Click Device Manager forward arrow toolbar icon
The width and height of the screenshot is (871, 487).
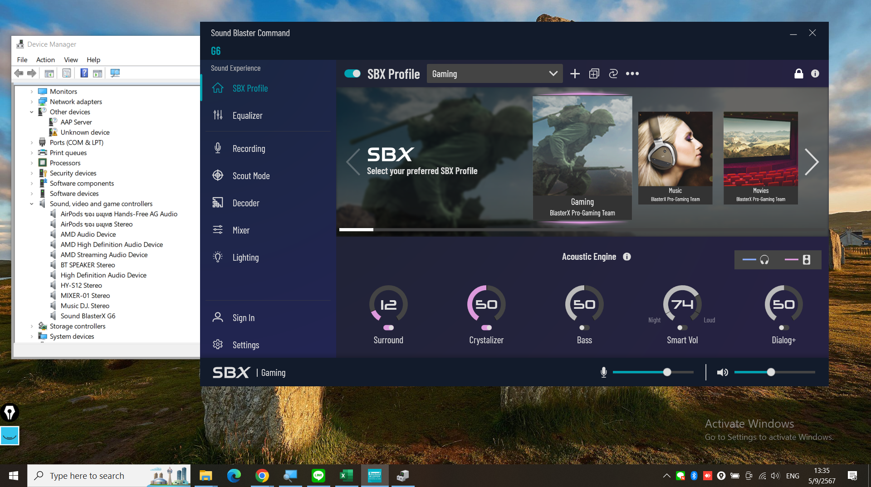[32, 73]
